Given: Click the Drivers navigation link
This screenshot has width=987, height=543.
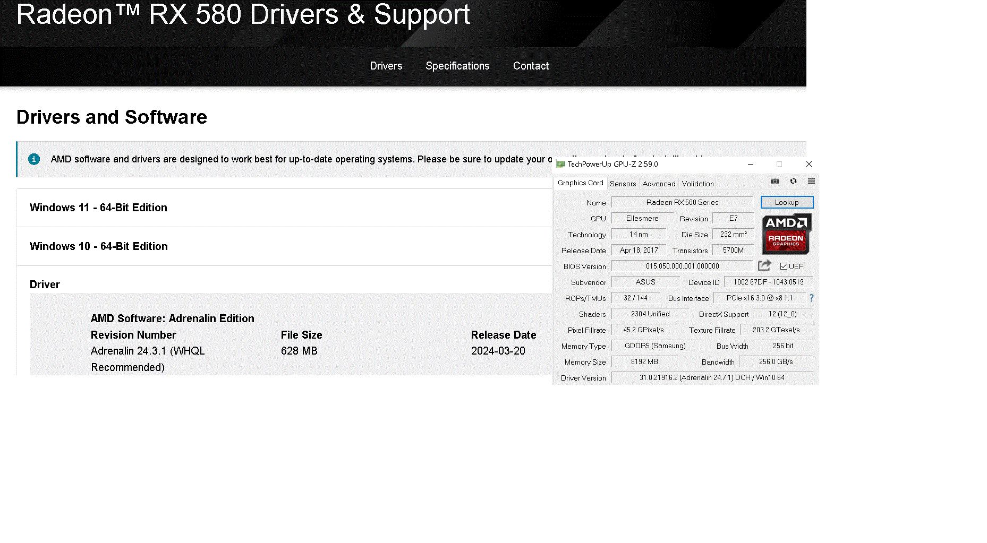Looking at the screenshot, I should (x=386, y=66).
